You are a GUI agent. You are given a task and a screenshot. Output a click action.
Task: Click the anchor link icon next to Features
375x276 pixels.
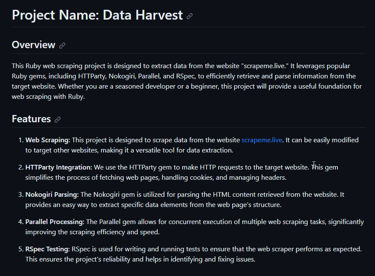[58, 120]
